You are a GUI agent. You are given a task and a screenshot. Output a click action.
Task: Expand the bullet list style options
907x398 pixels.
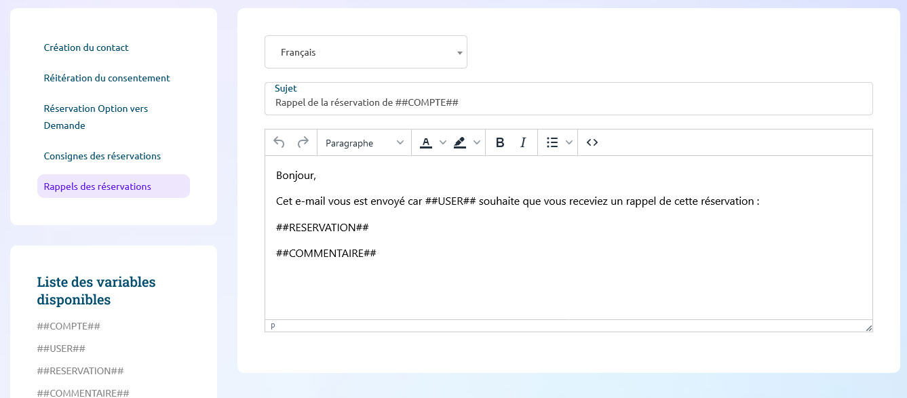coord(569,142)
